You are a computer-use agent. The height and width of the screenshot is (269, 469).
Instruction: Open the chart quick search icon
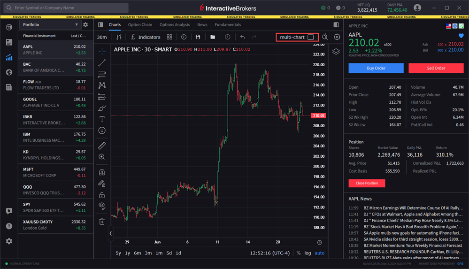coord(325,37)
